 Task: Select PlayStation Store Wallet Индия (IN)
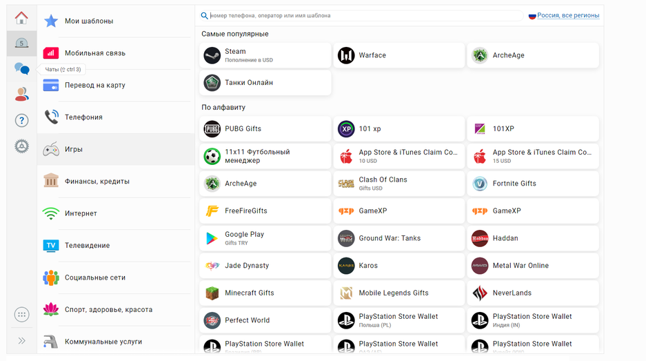click(x=533, y=320)
